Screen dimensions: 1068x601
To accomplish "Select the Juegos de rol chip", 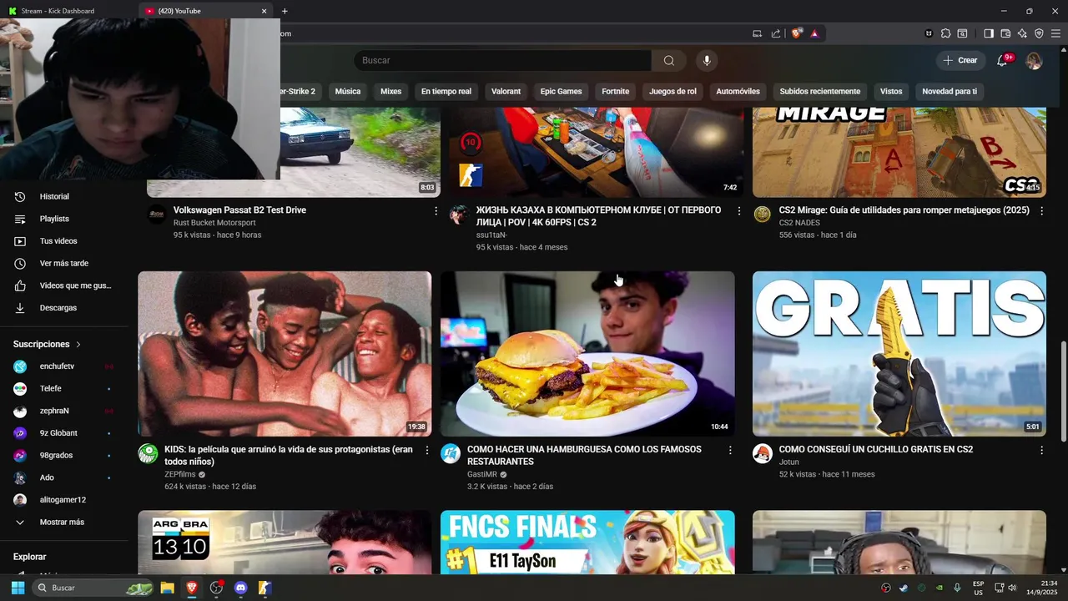I will tap(673, 91).
